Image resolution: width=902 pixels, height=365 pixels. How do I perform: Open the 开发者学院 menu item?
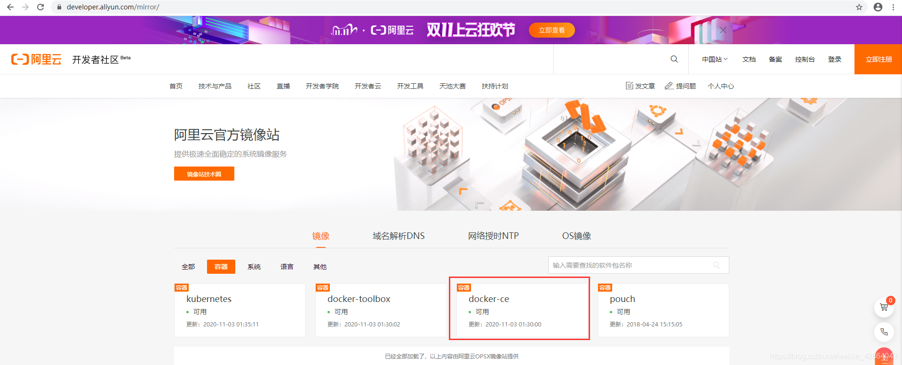click(322, 86)
